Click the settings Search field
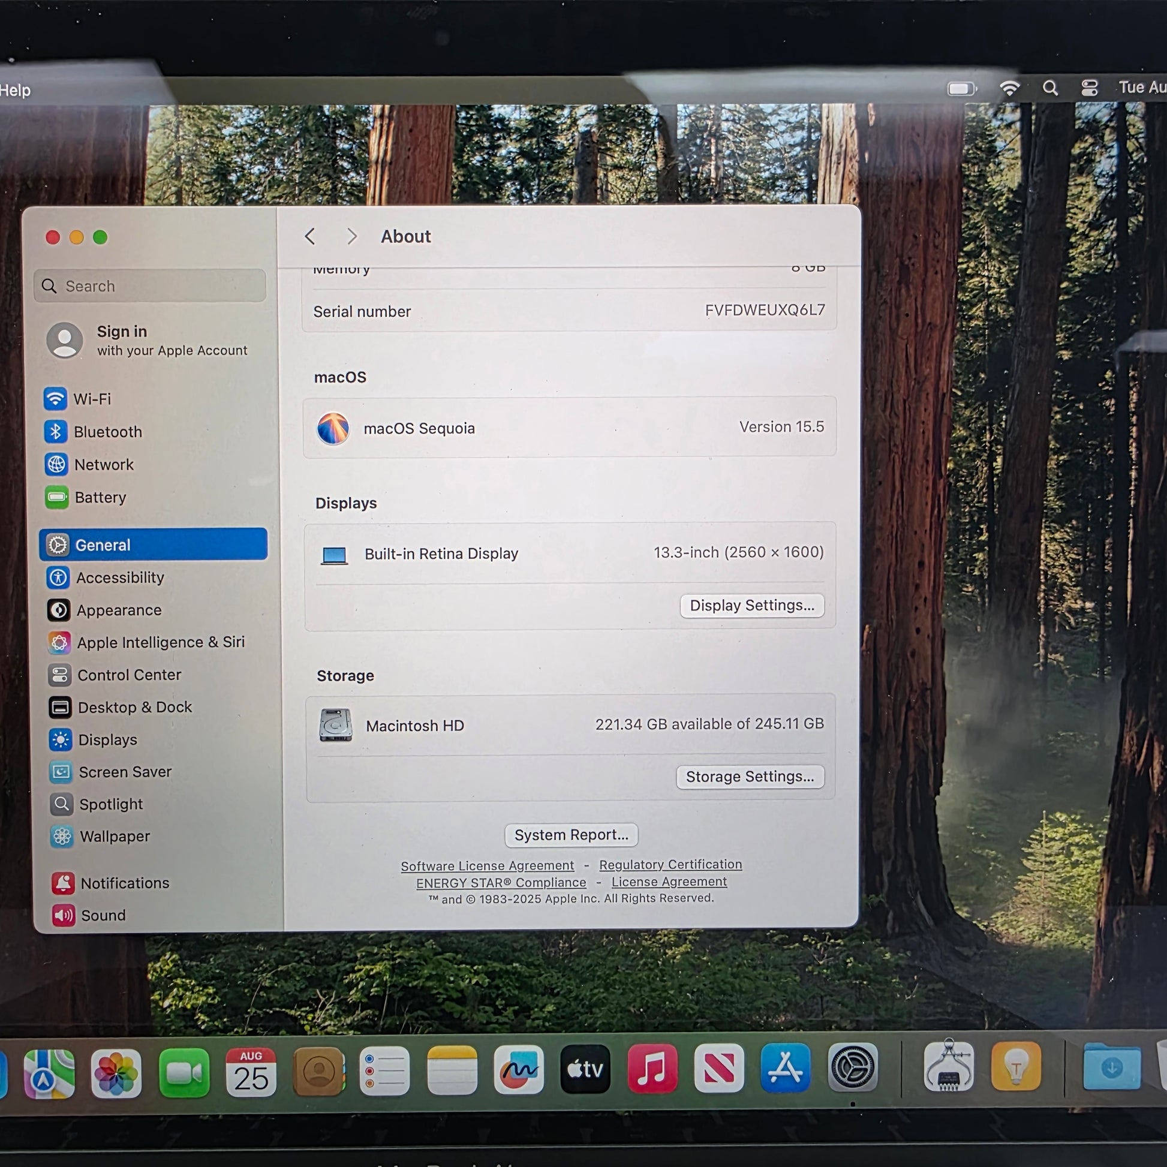 click(150, 285)
